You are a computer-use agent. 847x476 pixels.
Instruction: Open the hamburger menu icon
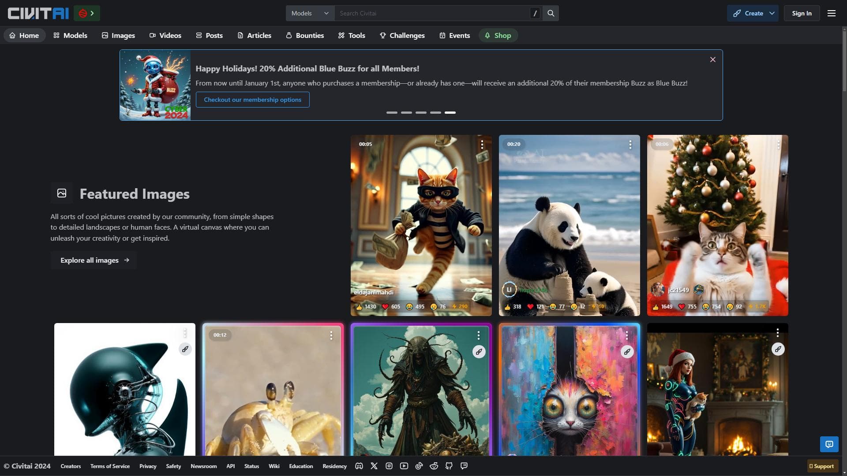click(x=831, y=13)
